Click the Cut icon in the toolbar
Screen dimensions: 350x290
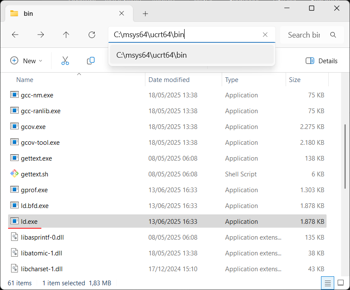[x=65, y=61]
